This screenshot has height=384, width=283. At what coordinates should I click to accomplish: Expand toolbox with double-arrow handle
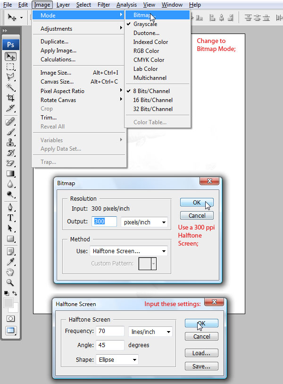[5, 31]
